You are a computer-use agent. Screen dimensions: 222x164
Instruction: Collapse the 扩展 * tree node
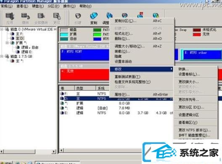[7, 43]
